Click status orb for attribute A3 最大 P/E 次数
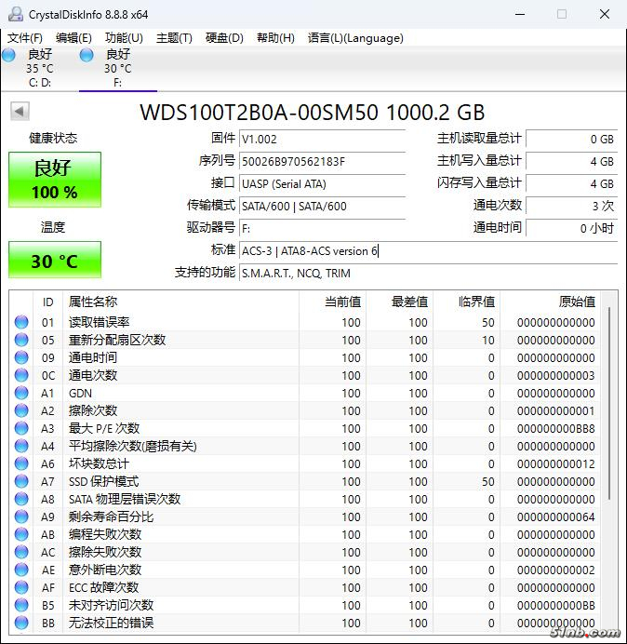The width and height of the screenshot is (627, 644). coord(21,428)
